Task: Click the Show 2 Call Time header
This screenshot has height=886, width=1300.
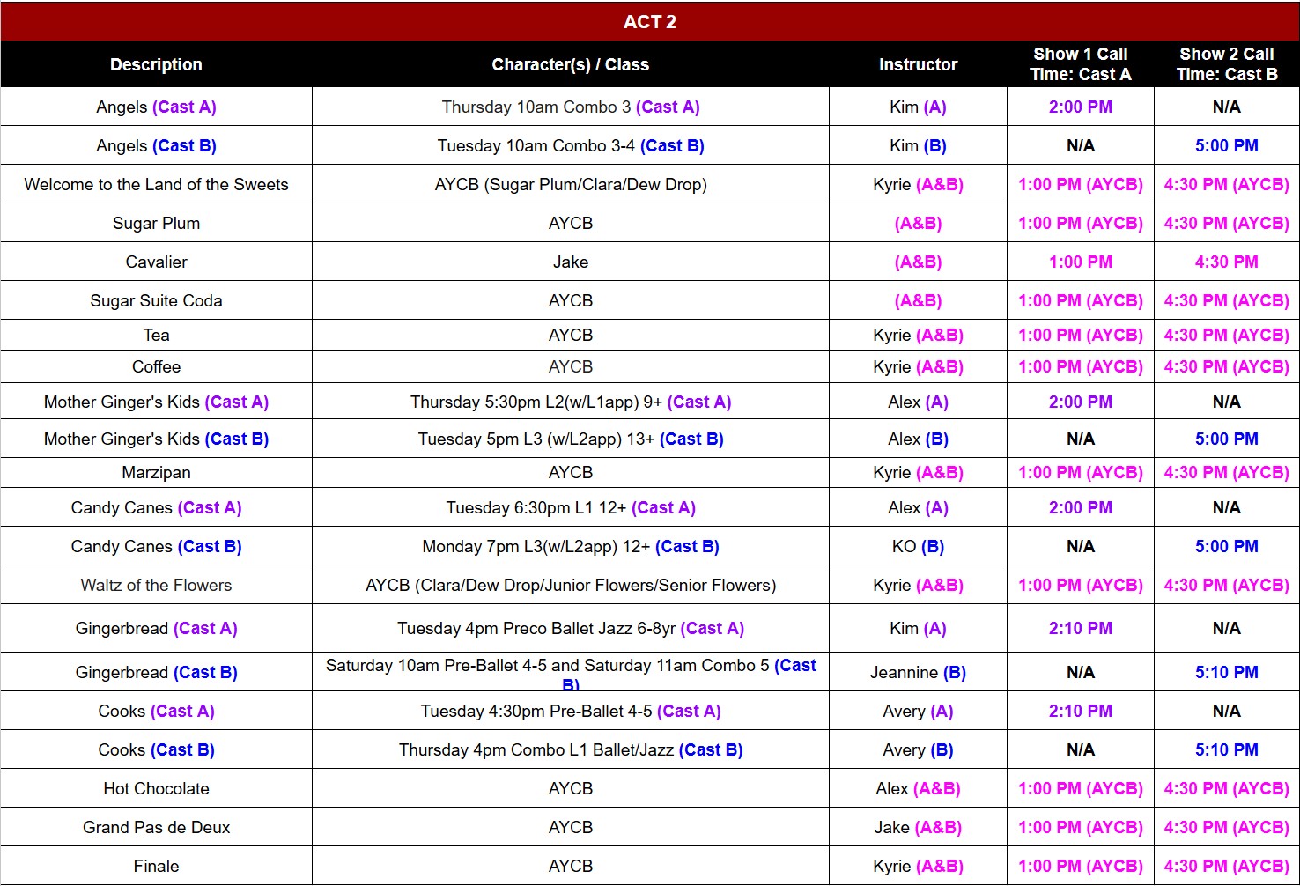Action: (x=1226, y=64)
